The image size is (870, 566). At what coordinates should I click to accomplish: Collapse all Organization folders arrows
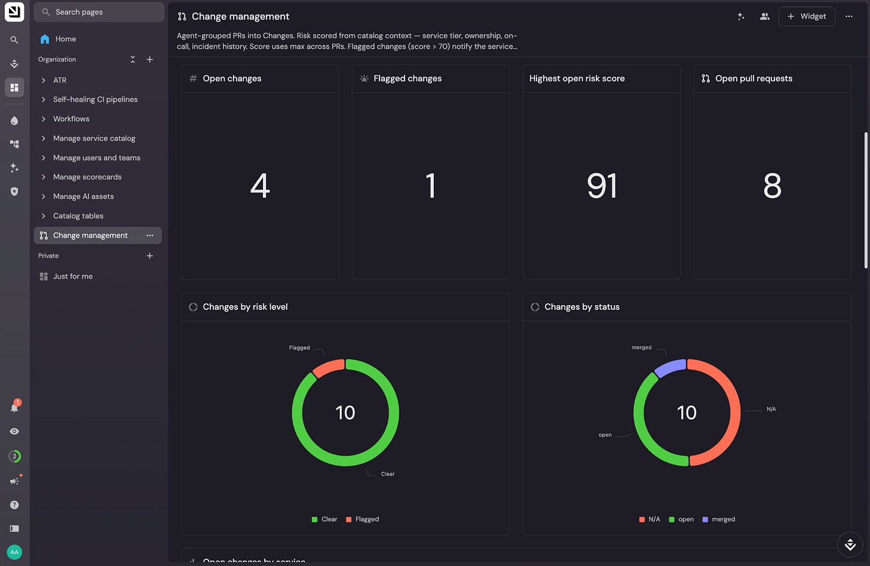(133, 59)
